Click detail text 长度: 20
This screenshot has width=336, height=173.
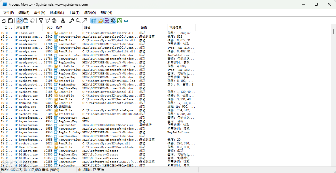coord(174,140)
